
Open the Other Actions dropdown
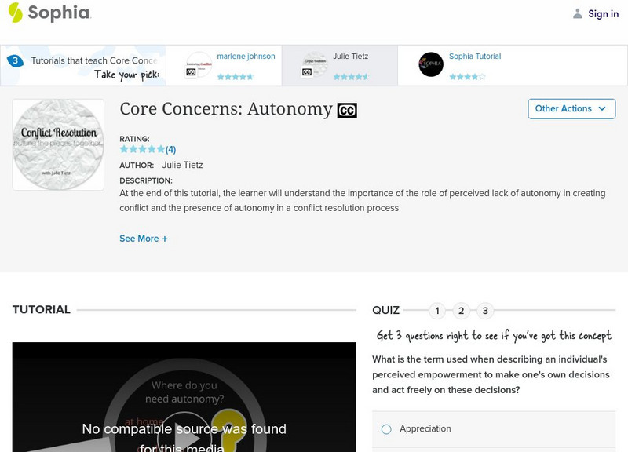coord(571,109)
